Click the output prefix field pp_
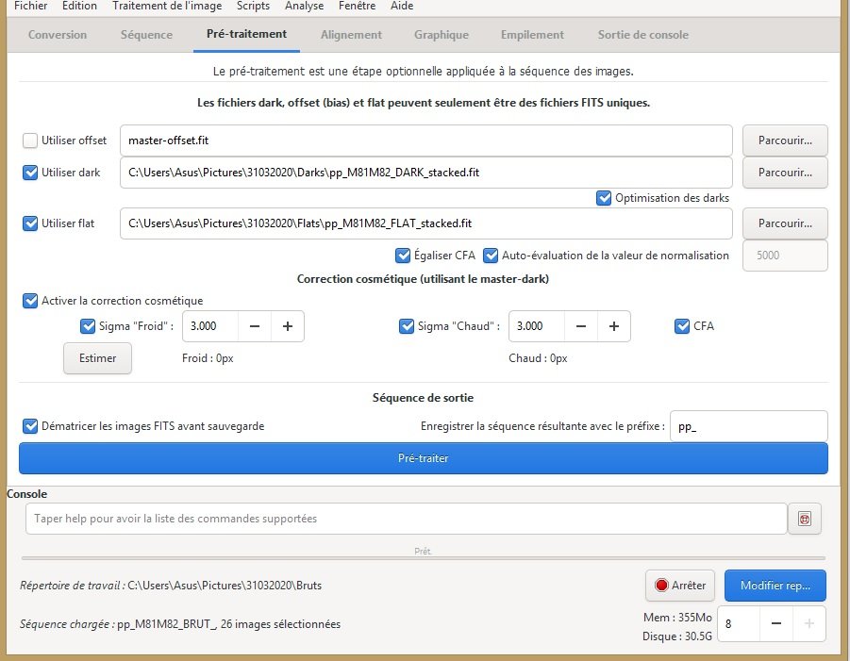 [749, 426]
